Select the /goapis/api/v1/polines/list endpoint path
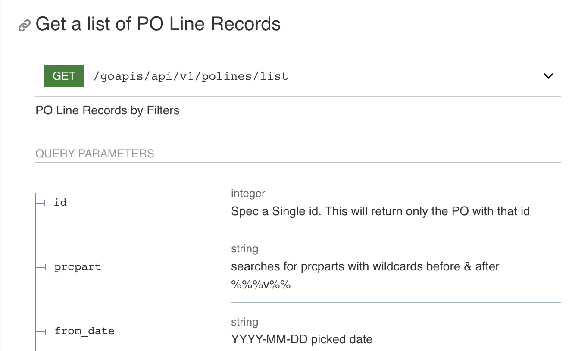 pos(191,77)
